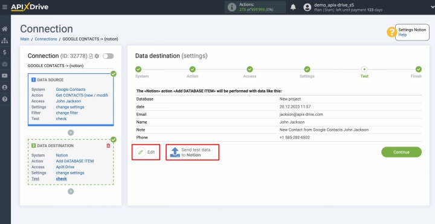The height and width of the screenshot is (224, 435).
Task: Click data destination check link
Action: pyautogui.click(x=61, y=179)
